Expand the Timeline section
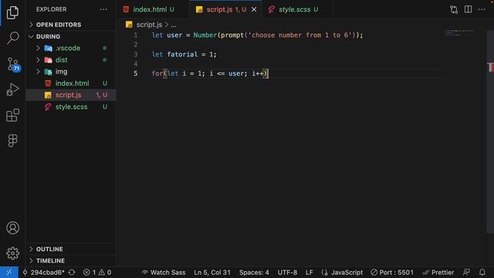This screenshot has height=278, width=494. pyautogui.click(x=70, y=261)
